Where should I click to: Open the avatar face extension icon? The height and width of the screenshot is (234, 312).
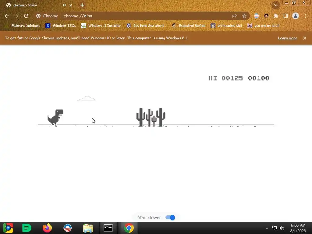tap(266, 16)
